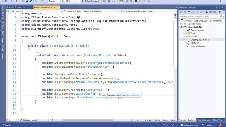Select the Models folder label
The image size is (226, 127).
click(x=194, y=36)
